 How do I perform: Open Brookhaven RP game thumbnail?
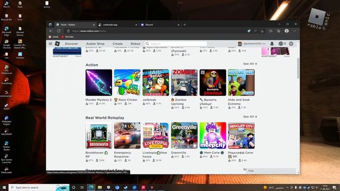(99, 135)
